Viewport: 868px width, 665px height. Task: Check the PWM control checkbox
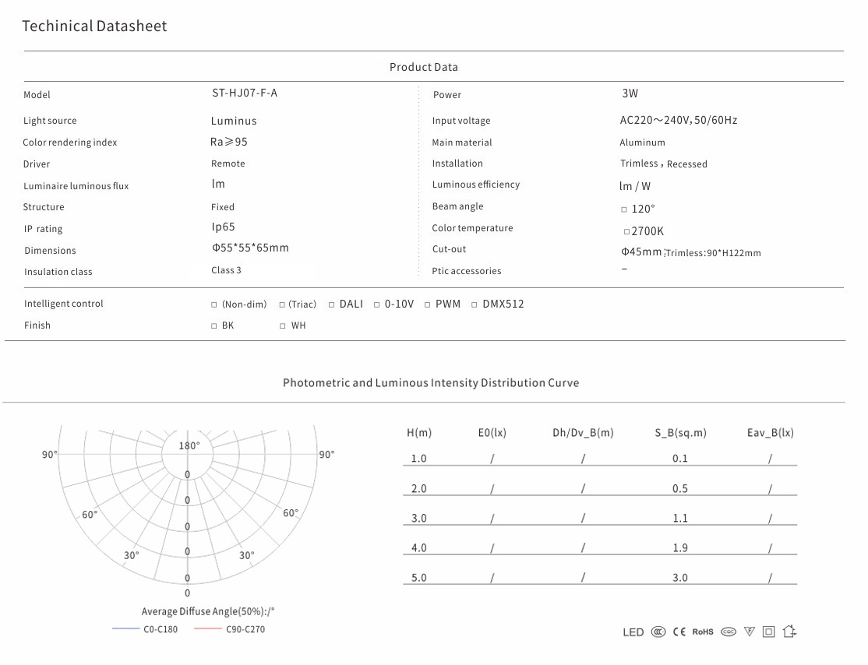pyautogui.click(x=428, y=304)
